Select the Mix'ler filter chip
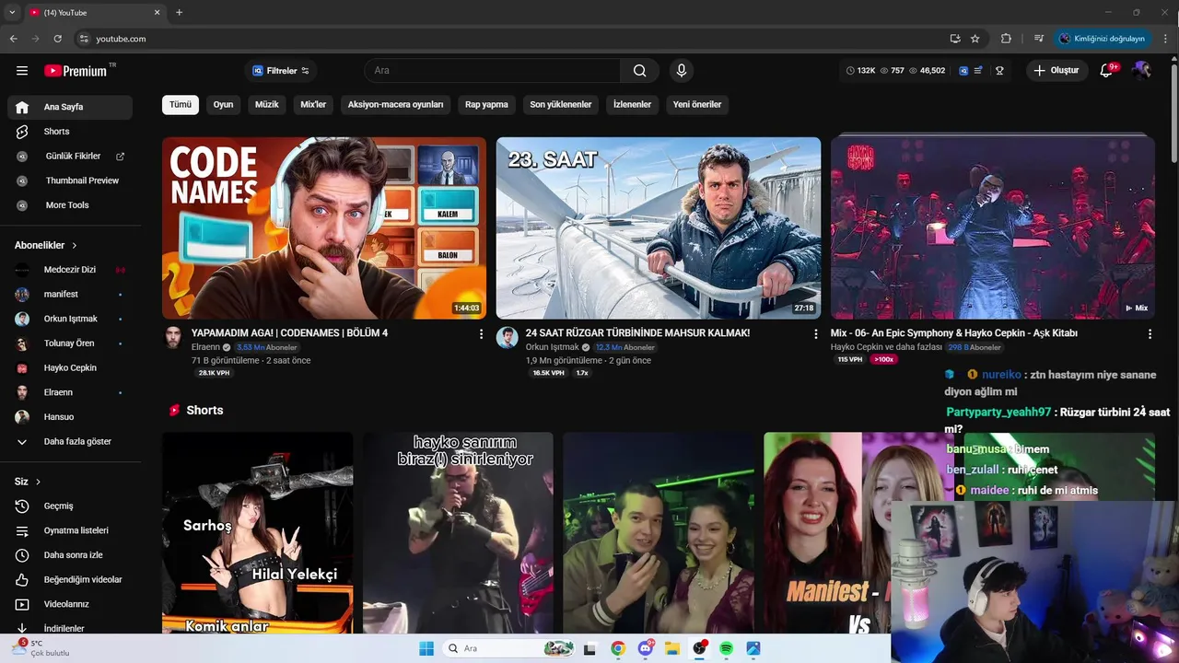 click(313, 105)
